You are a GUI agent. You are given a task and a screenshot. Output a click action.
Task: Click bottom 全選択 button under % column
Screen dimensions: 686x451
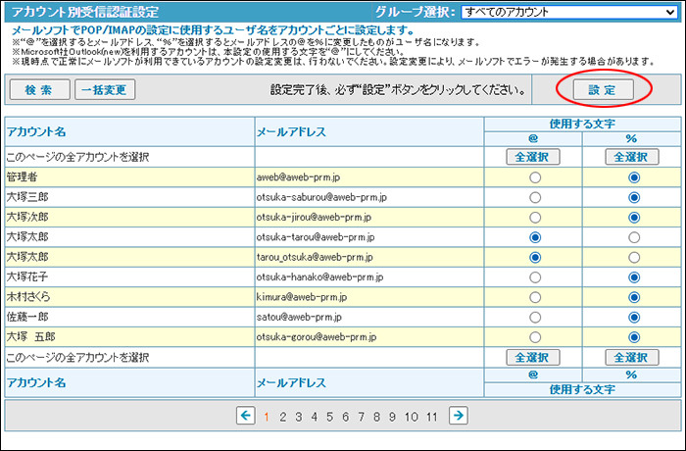632,357
